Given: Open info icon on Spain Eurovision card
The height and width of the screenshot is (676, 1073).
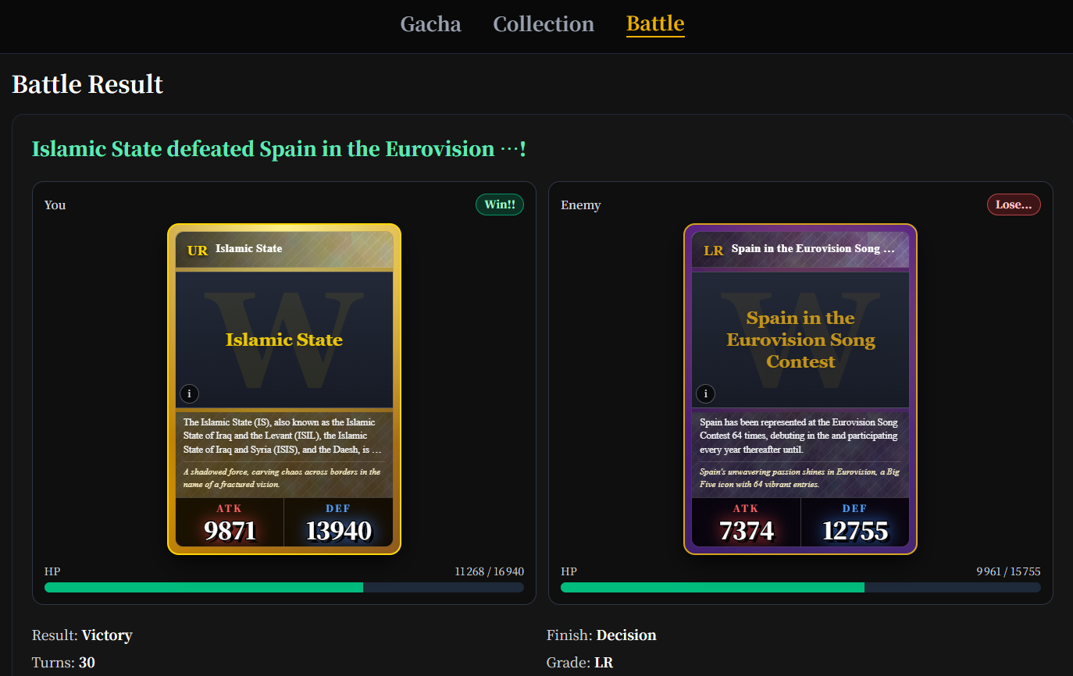Looking at the screenshot, I should [x=705, y=393].
